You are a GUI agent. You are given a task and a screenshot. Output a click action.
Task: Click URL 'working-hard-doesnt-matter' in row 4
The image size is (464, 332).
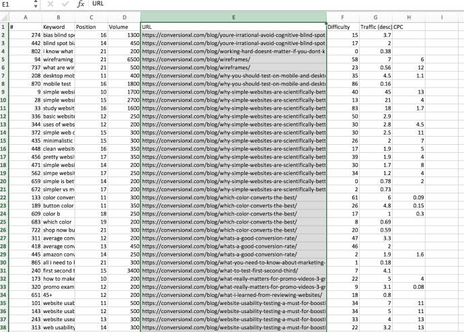[x=233, y=51]
